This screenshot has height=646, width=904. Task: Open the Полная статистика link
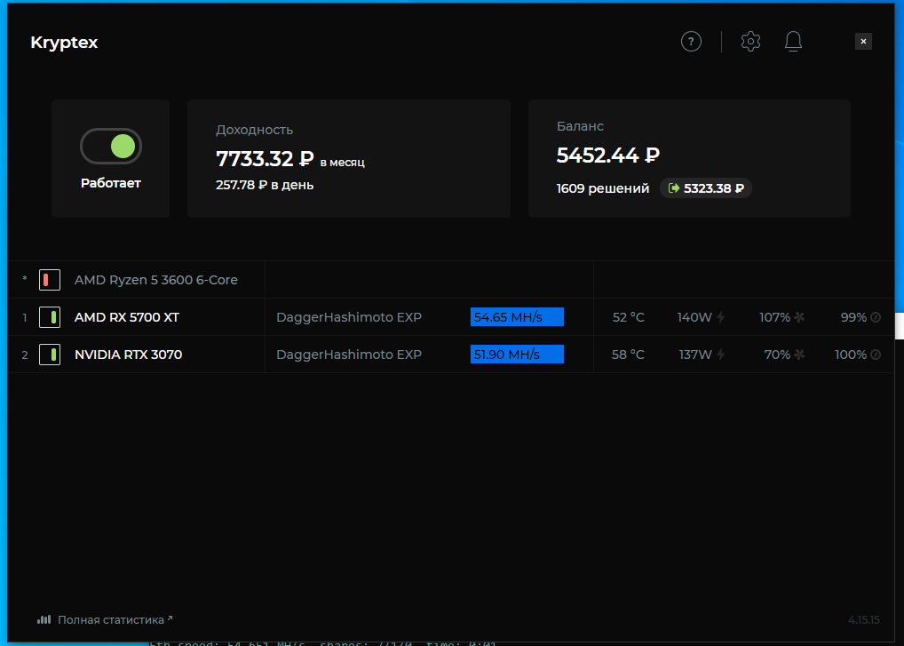[x=115, y=620]
